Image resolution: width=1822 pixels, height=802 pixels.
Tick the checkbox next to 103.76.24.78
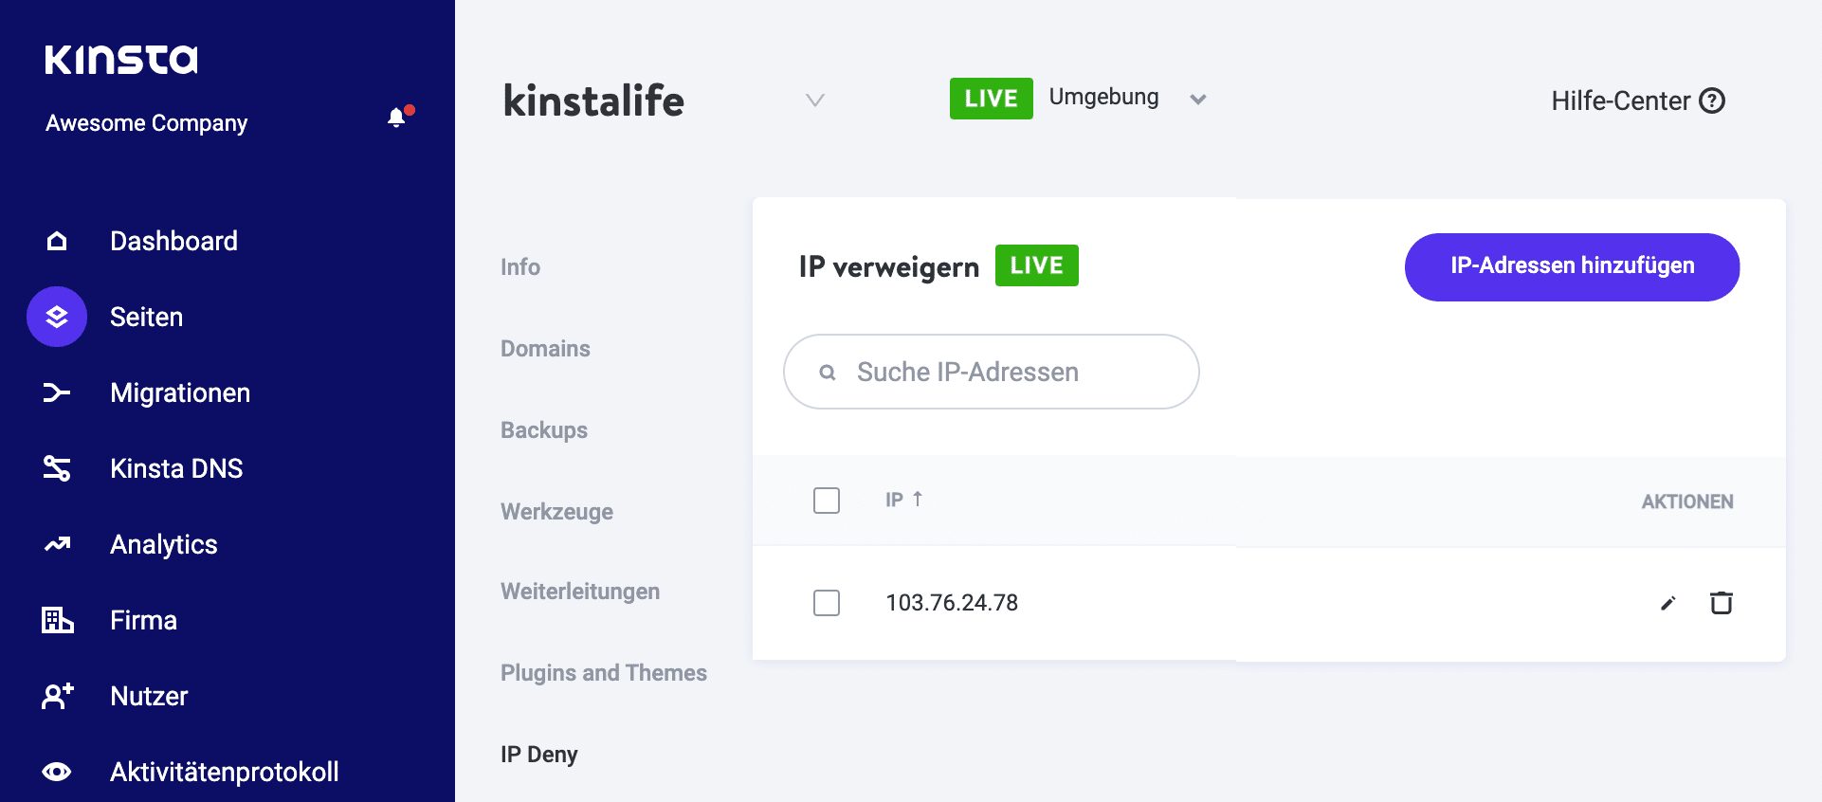[826, 603]
